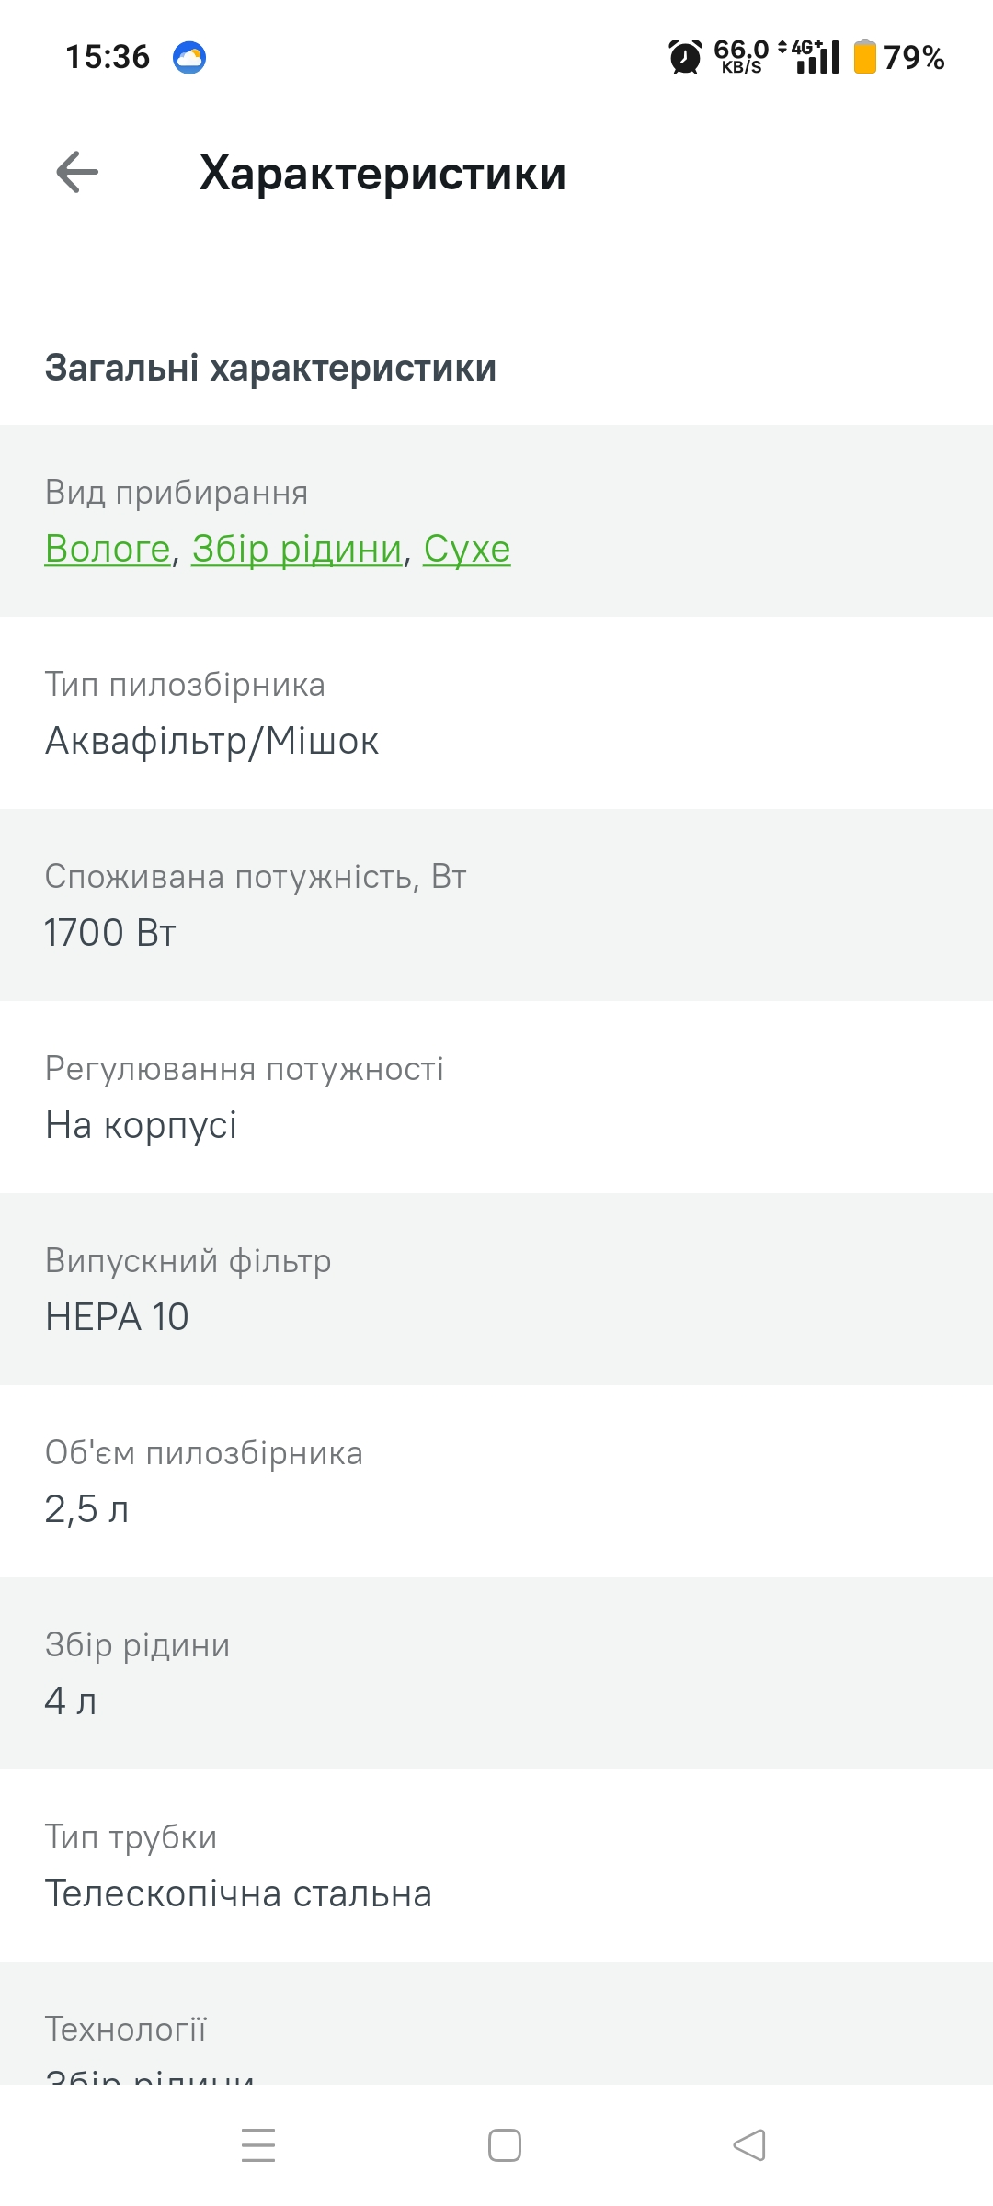Tap the Загальні характеристики section heading
Image resolution: width=993 pixels, height=2206 pixels.
tap(270, 368)
